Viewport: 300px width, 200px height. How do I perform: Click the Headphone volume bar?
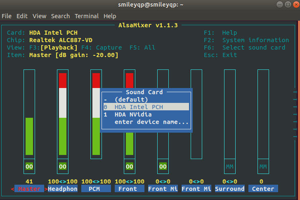(x=63, y=114)
